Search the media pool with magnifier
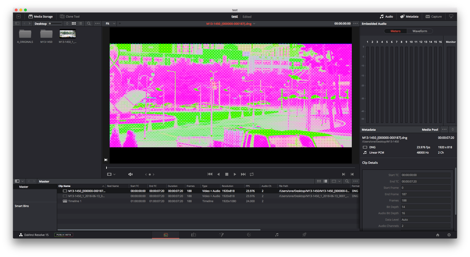Screen dimensions: 470x257 click(347, 181)
